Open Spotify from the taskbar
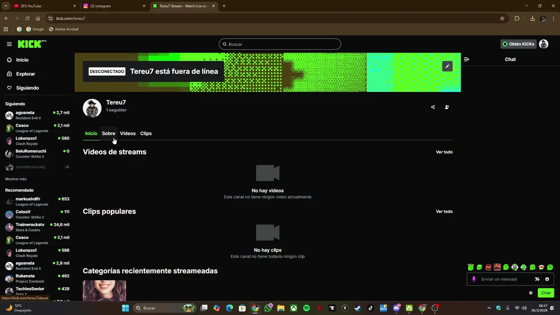 point(307,308)
